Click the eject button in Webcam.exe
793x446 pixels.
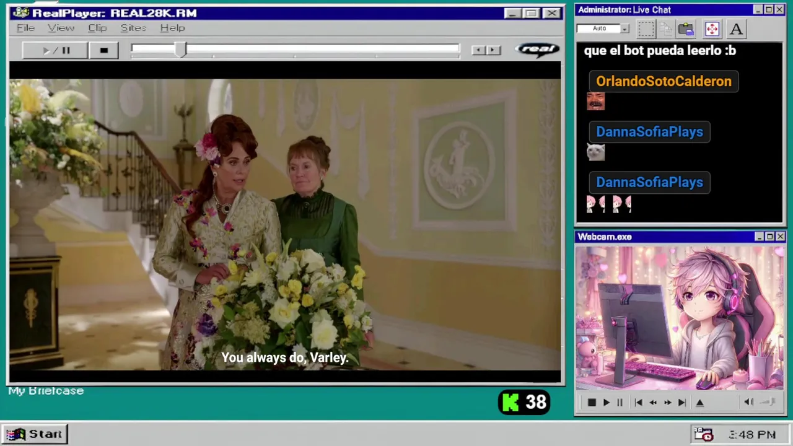click(x=700, y=403)
